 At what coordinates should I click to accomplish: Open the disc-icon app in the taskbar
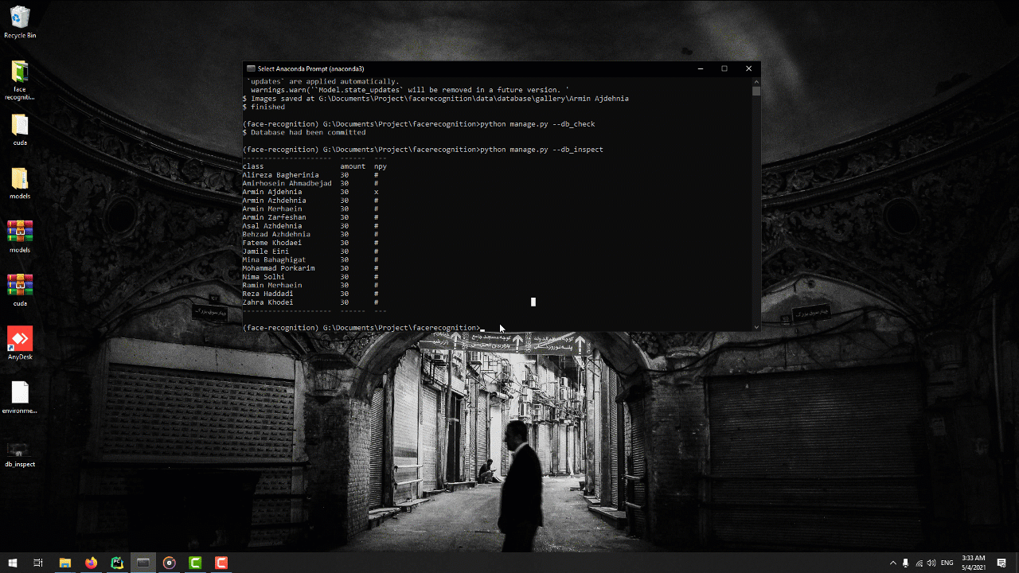[x=169, y=563]
